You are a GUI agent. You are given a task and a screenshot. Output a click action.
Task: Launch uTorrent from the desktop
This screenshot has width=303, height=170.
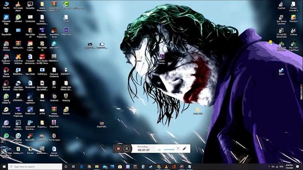(x=18, y=18)
